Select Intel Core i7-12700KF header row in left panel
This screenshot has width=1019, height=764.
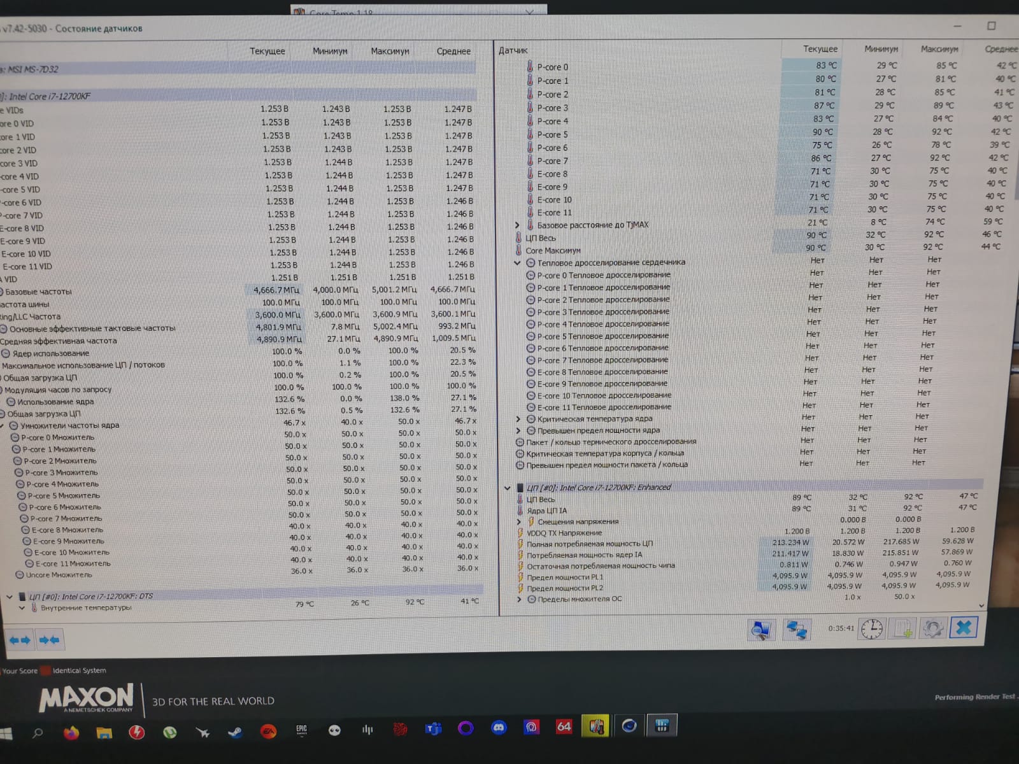(x=238, y=96)
